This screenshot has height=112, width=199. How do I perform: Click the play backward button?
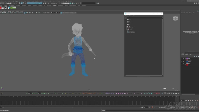[x=193, y=100]
